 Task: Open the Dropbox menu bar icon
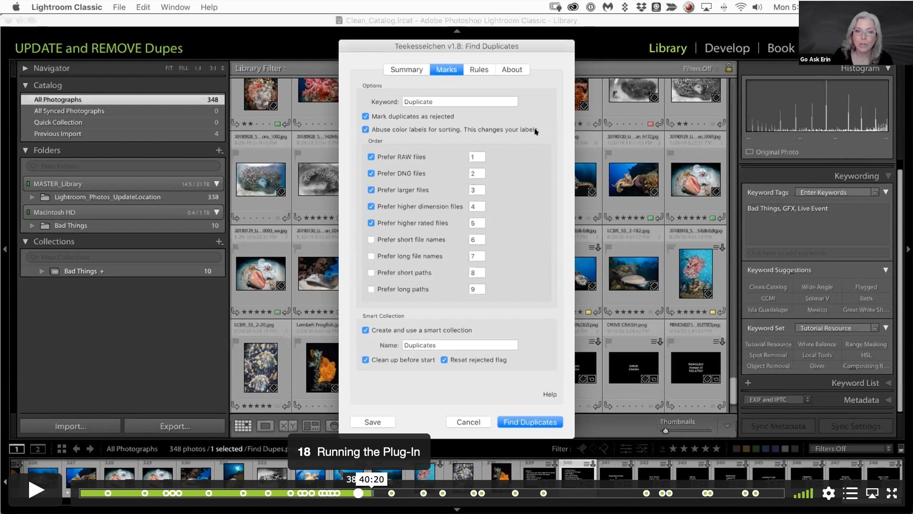click(x=641, y=7)
